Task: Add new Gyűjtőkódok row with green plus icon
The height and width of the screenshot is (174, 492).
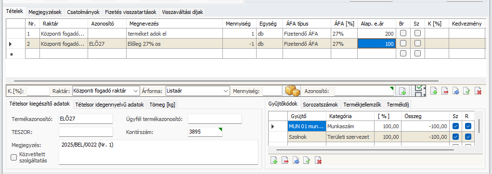Action: (274, 161)
